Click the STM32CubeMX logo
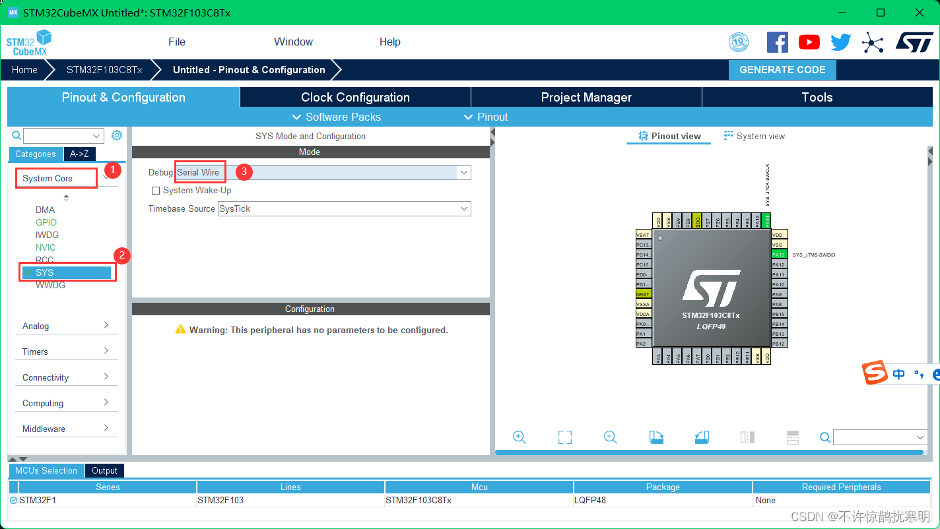 (29, 42)
